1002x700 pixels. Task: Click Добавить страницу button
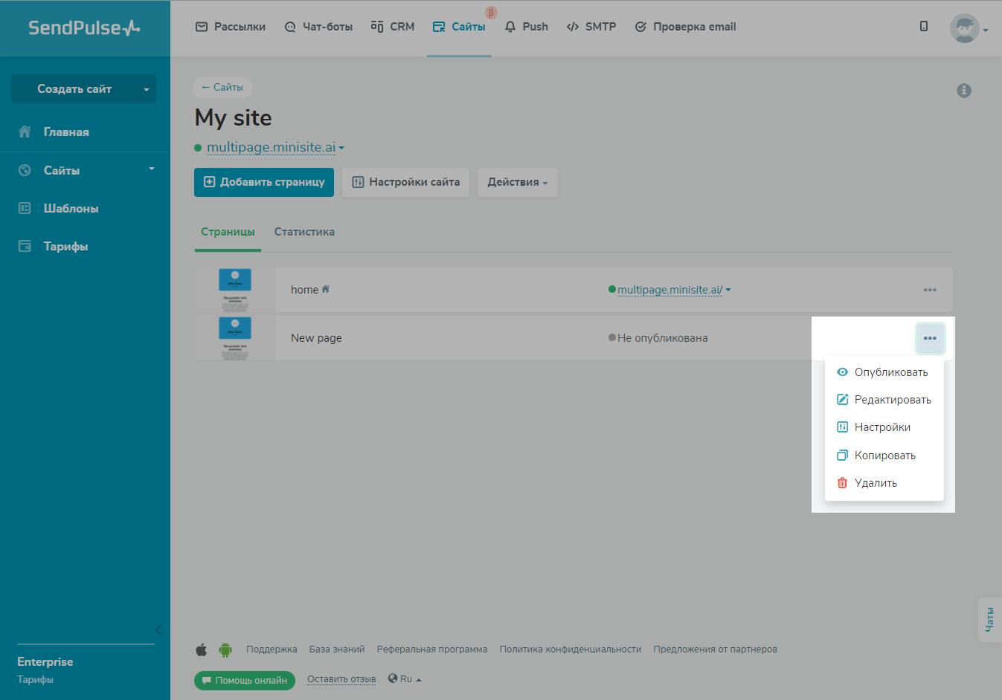pos(264,182)
